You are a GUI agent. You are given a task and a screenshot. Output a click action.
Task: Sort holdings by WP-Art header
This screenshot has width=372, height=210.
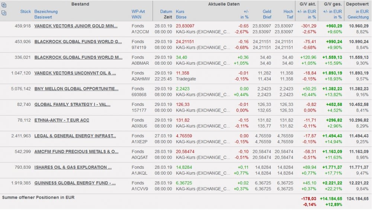[x=138, y=12]
